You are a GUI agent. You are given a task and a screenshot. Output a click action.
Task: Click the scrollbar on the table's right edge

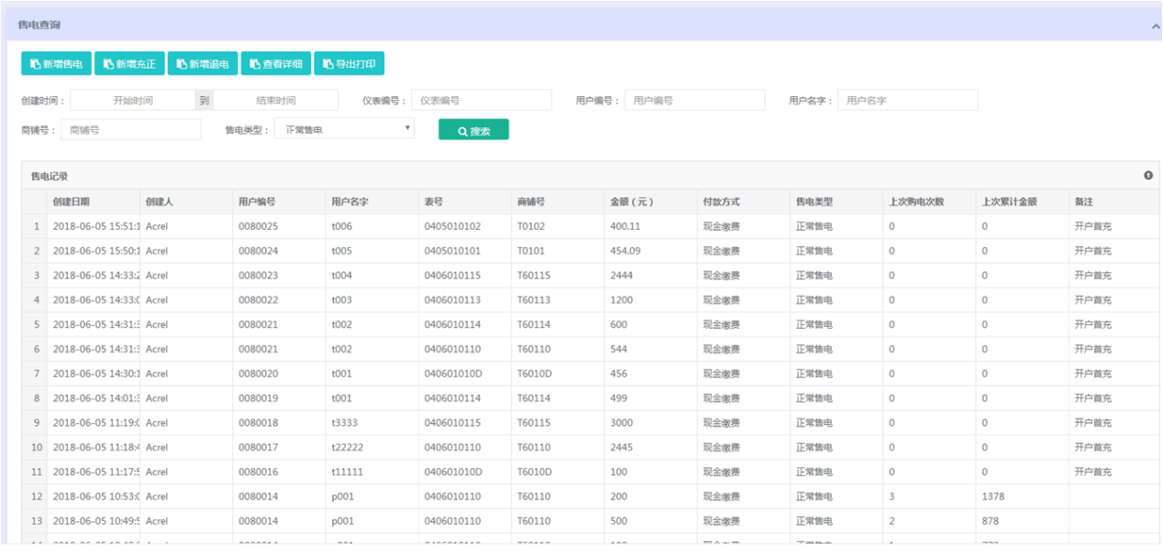(1156, 366)
